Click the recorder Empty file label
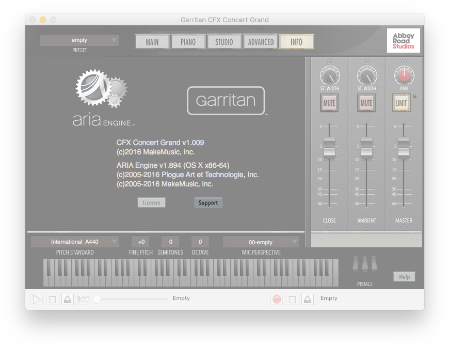Viewport: 449px width, 348px height. pyautogui.click(x=329, y=298)
